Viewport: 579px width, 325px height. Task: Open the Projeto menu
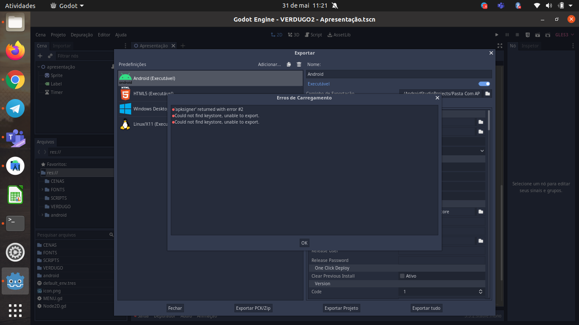click(58, 35)
